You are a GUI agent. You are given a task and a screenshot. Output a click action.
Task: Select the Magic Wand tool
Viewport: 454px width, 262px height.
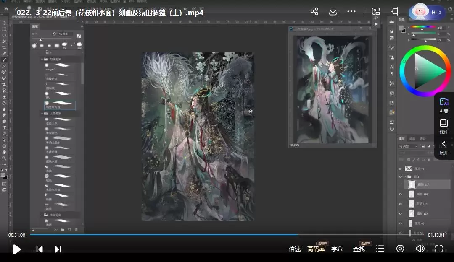pos(4,42)
